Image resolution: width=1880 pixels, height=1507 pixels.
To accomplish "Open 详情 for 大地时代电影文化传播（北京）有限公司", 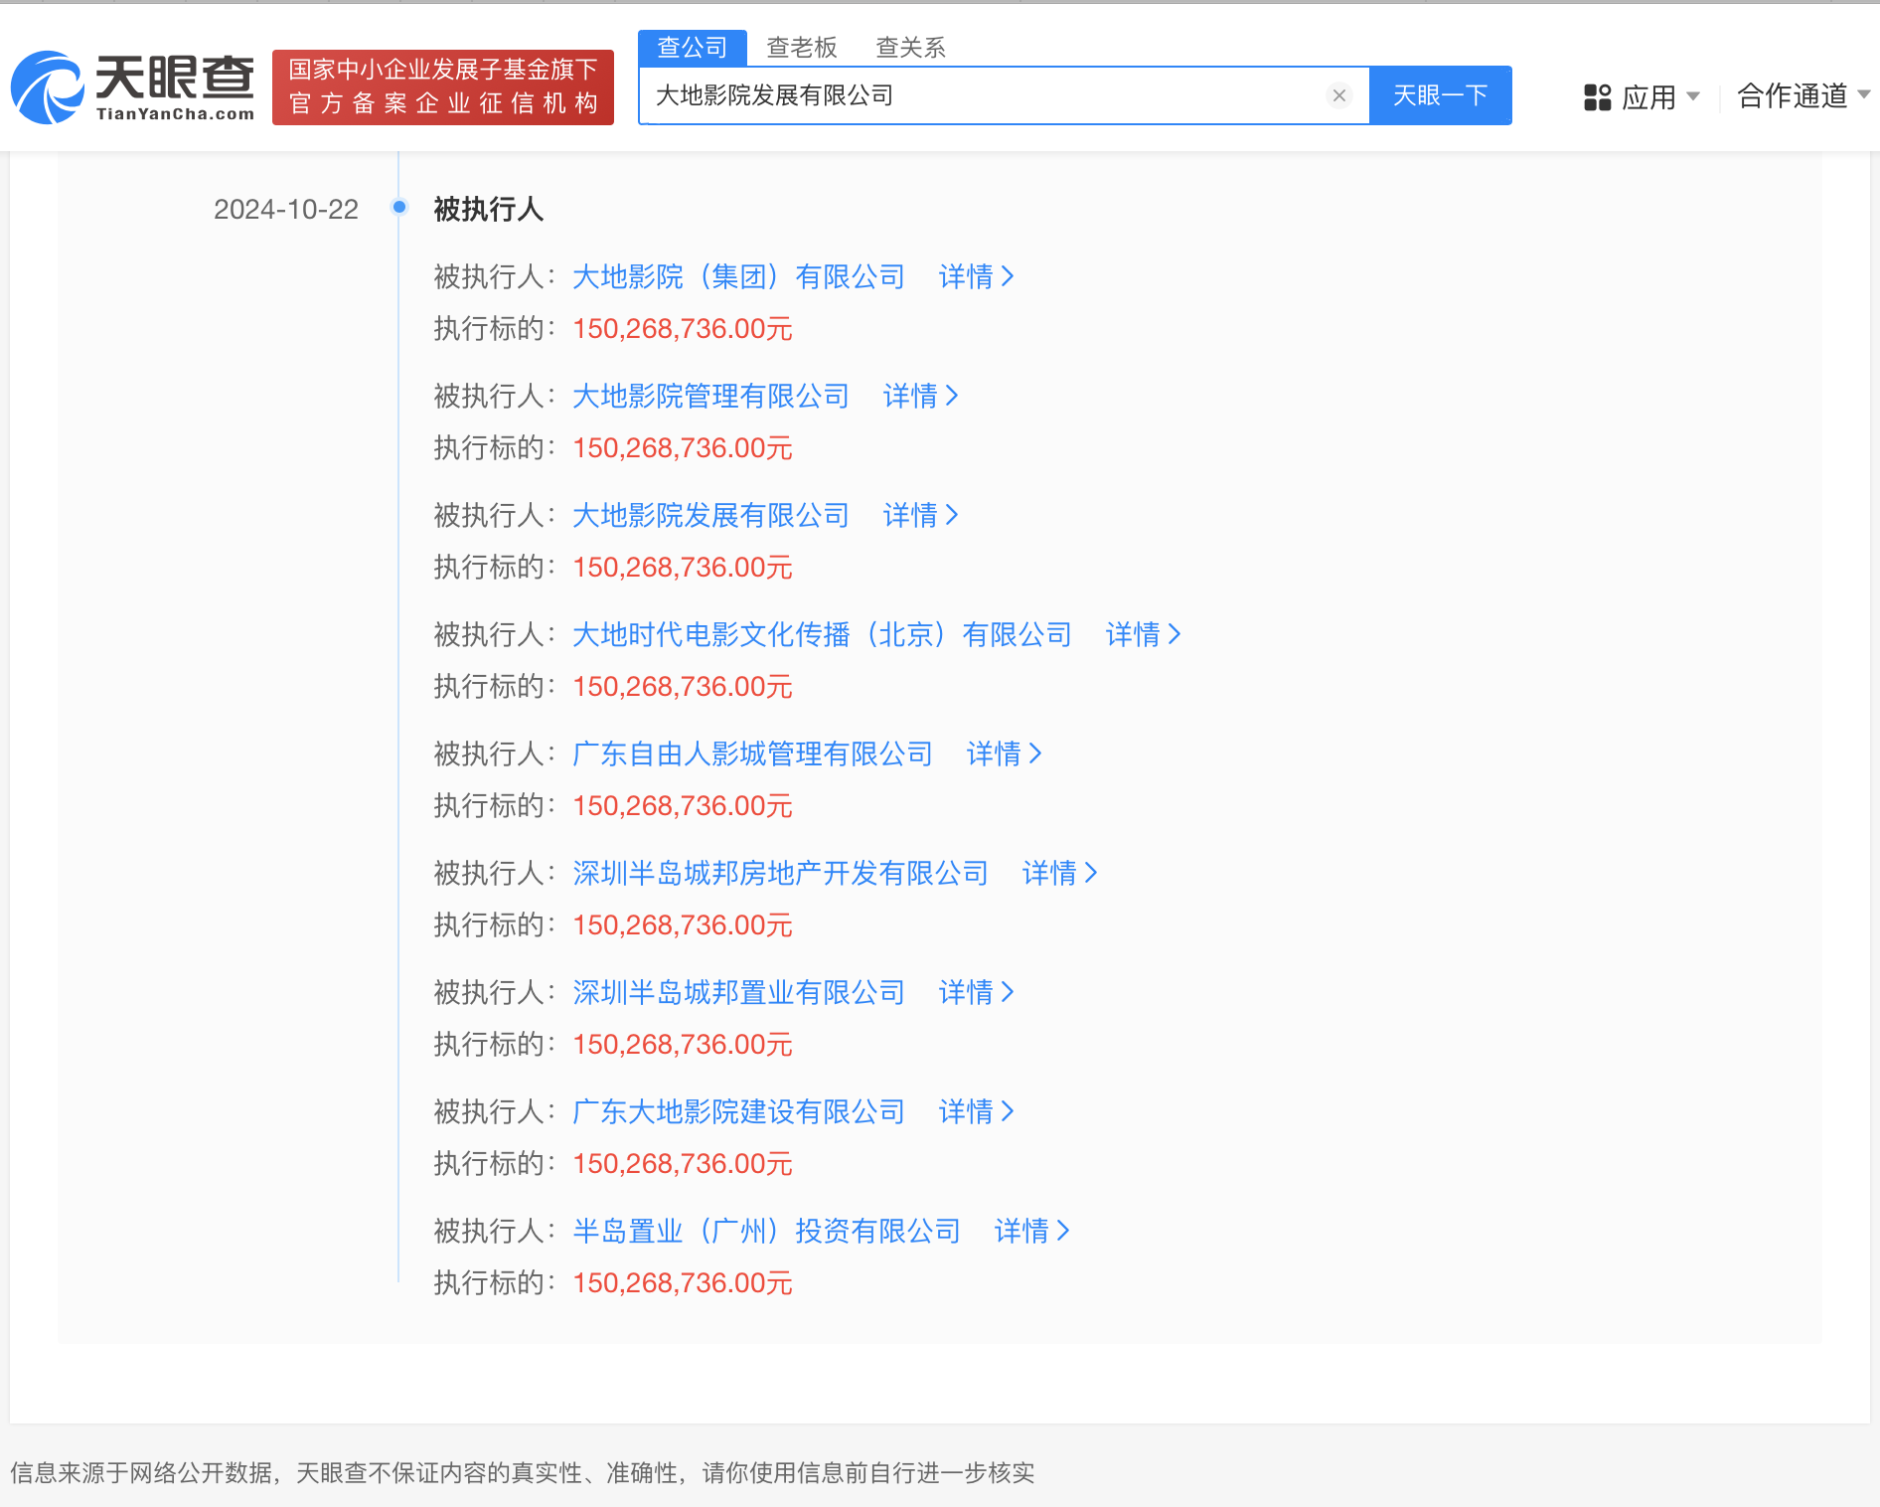I will click(1143, 634).
